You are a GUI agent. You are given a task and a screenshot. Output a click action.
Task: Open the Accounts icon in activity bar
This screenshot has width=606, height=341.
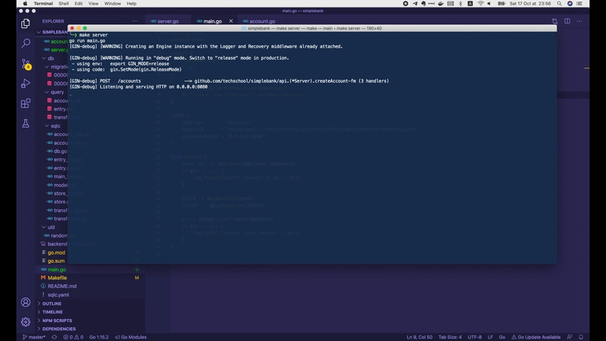26,302
